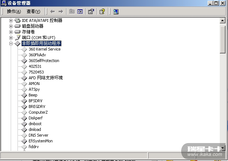Click the diamond icon beside 360SelfProtection

(24, 61)
